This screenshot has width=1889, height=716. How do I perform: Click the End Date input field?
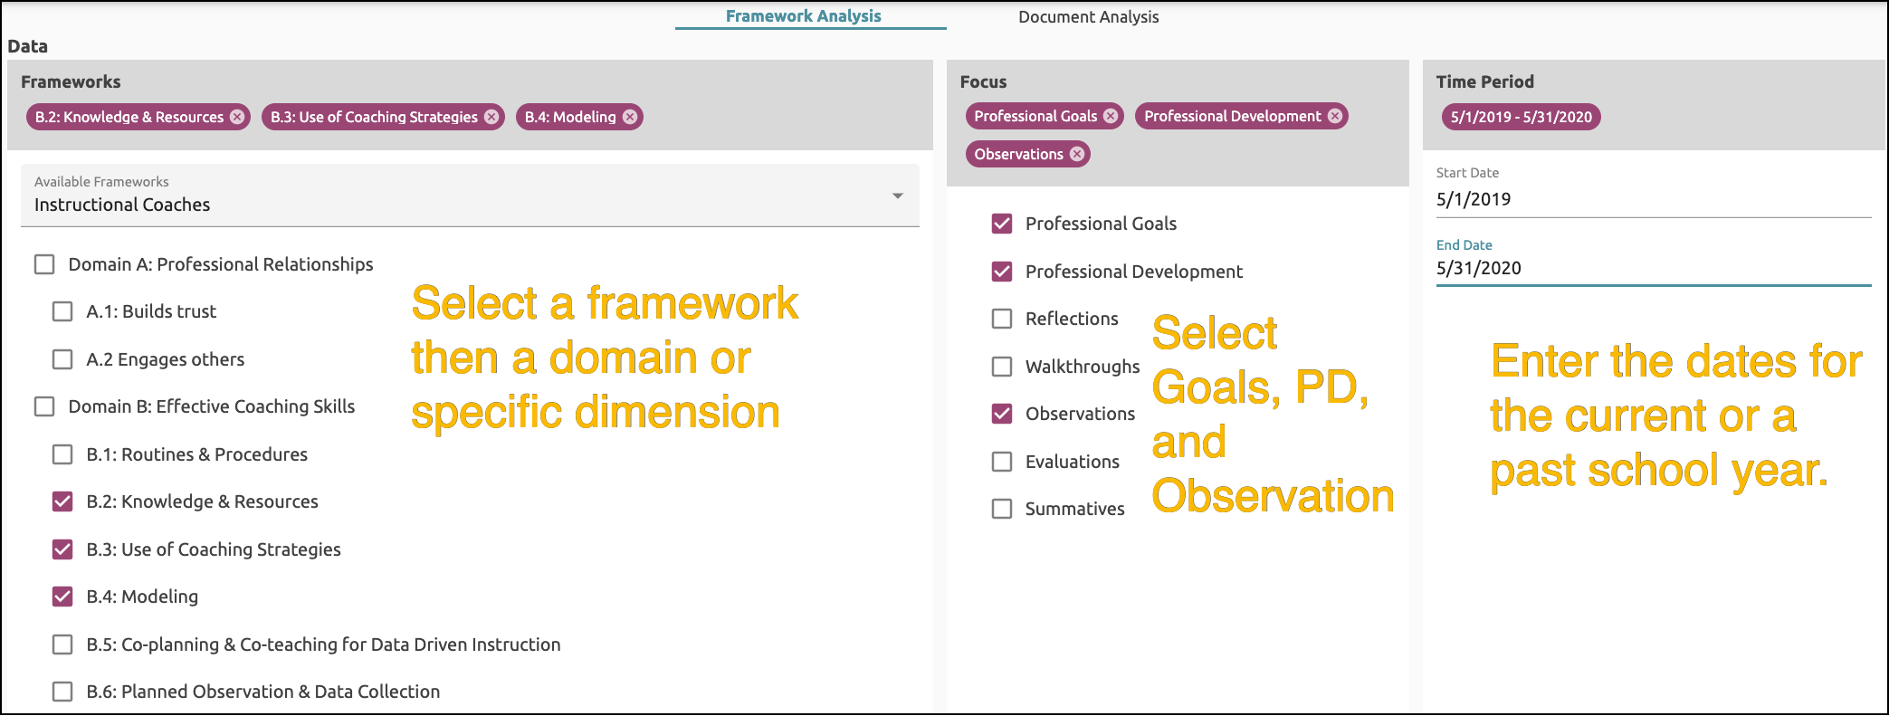pos(1654,268)
